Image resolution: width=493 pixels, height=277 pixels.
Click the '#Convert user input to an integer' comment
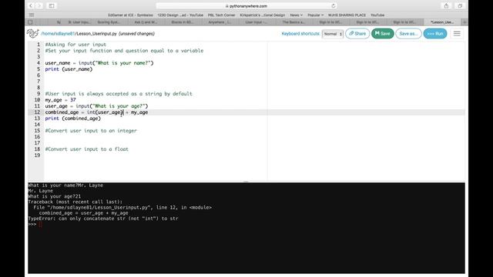(91, 131)
